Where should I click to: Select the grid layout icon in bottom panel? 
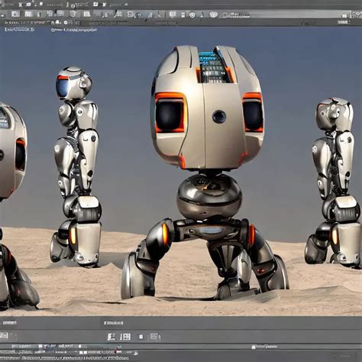click(x=125, y=337)
